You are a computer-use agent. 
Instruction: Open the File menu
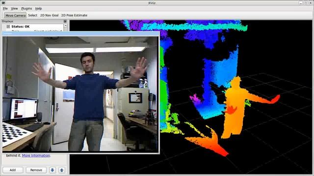click(x=5, y=9)
